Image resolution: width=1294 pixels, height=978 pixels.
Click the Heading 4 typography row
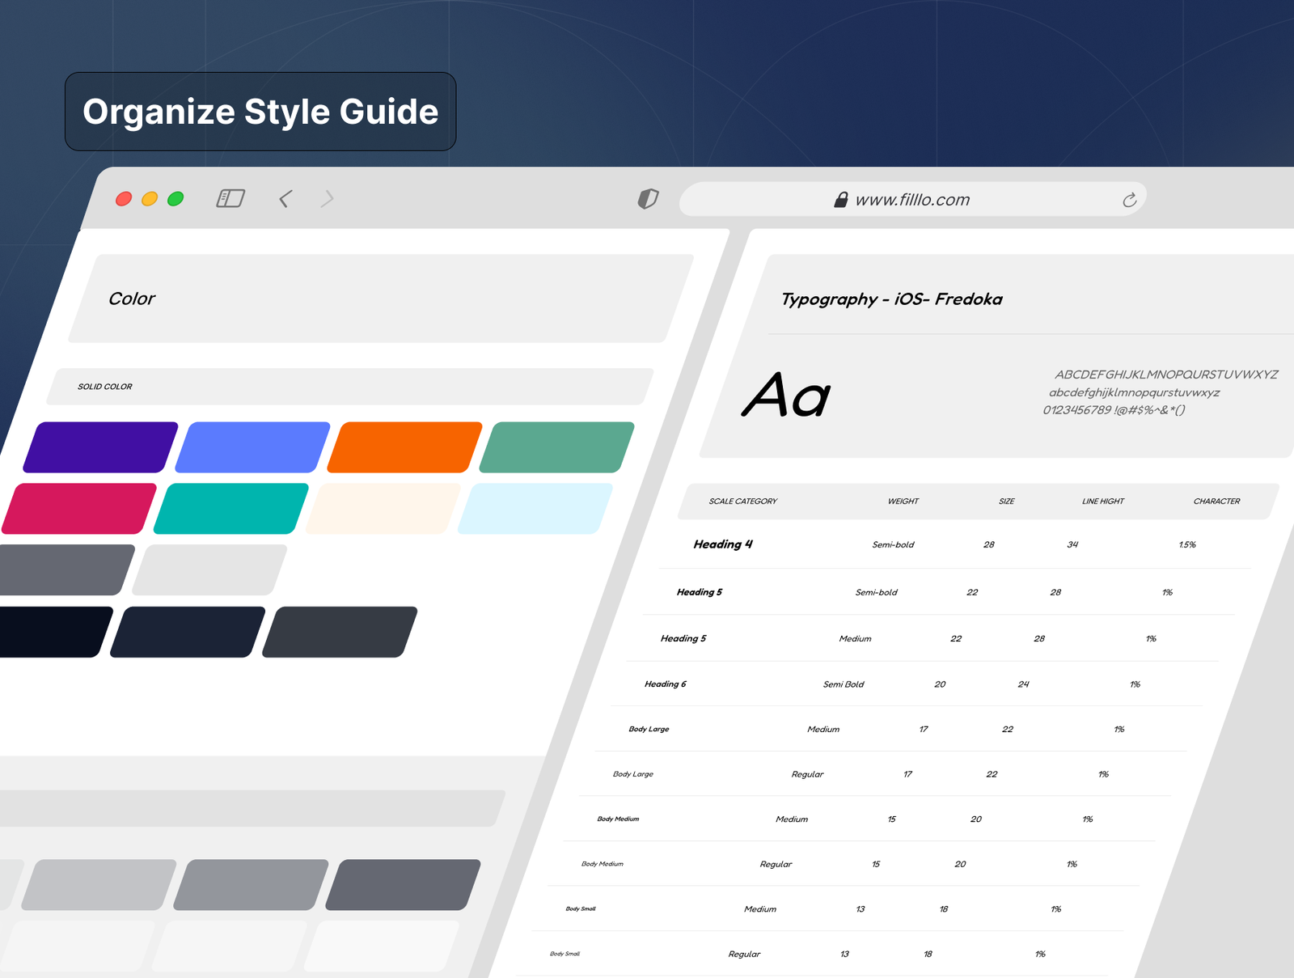click(723, 544)
